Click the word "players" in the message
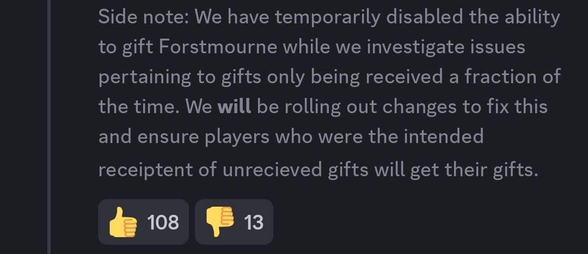The width and height of the screenshot is (588, 254). (237, 137)
